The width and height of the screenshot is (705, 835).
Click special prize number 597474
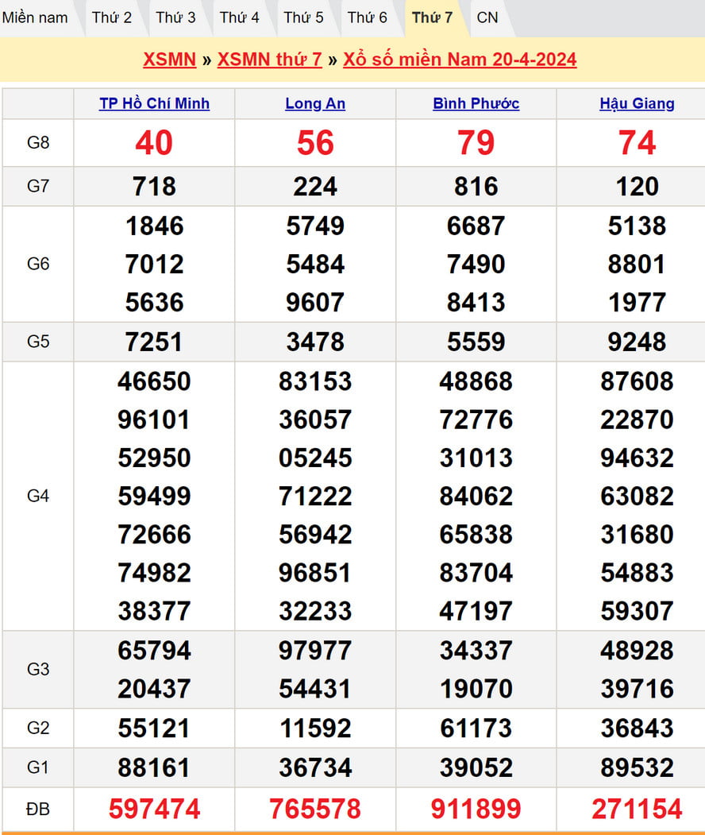(x=154, y=809)
